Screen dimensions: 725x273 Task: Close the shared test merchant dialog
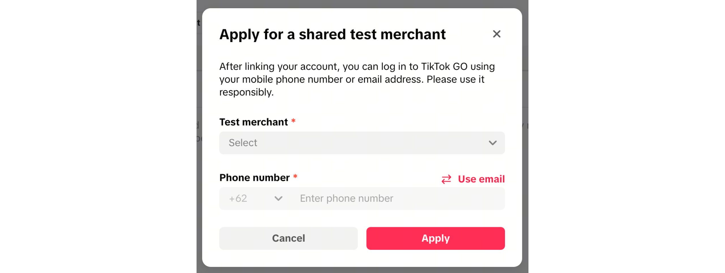click(x=496, y=34)
